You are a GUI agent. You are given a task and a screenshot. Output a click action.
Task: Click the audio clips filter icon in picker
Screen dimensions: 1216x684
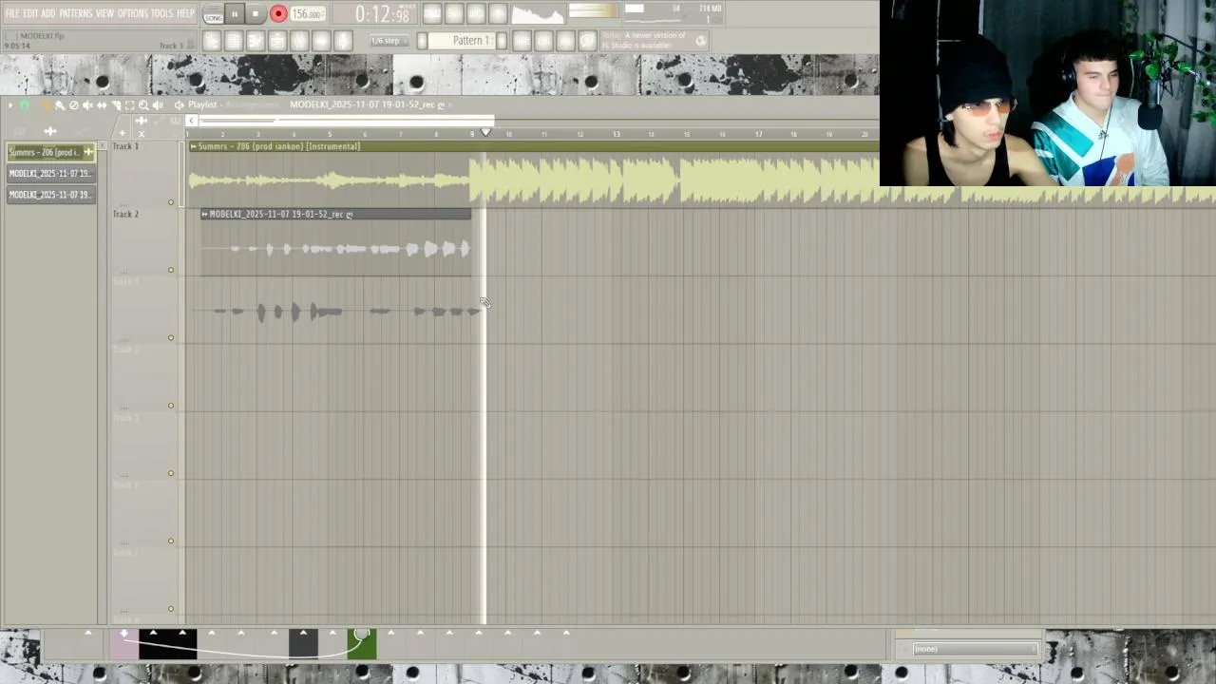[50, 131]
